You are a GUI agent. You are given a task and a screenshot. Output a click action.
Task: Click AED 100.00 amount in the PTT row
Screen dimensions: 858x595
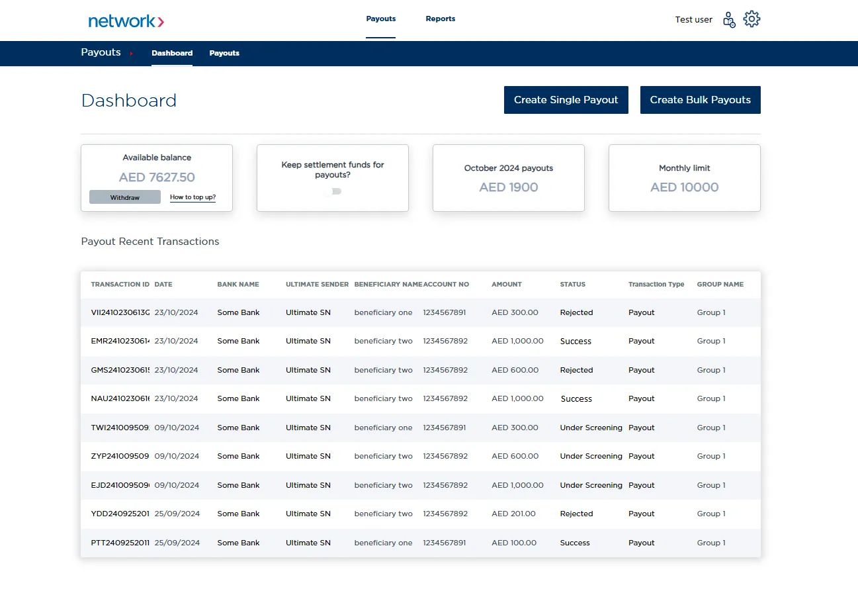514,543
